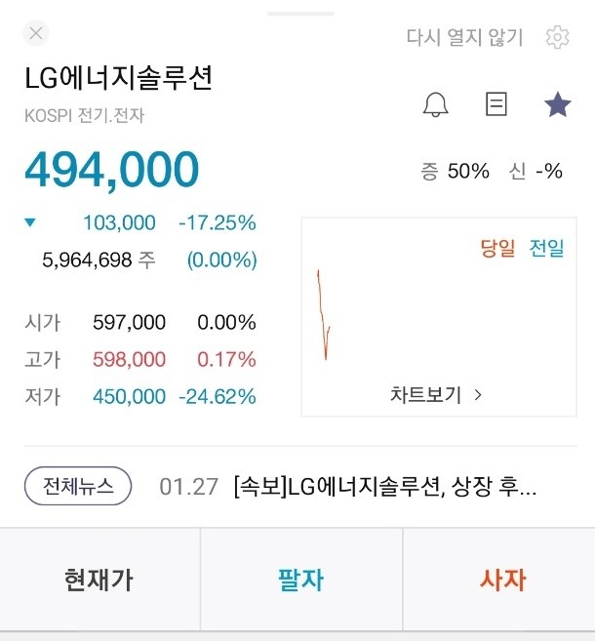The height and width of the screenshot is (641, 595).
Task: Open 전체뉴스 news list
Action: click(x=78, y=485)
